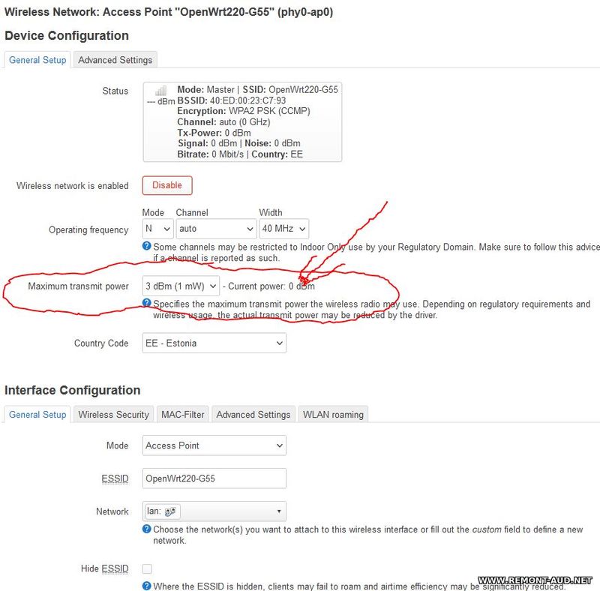The image size is (600, 591).
Task: Click the signal strength icon in Status
Action: 160,91
